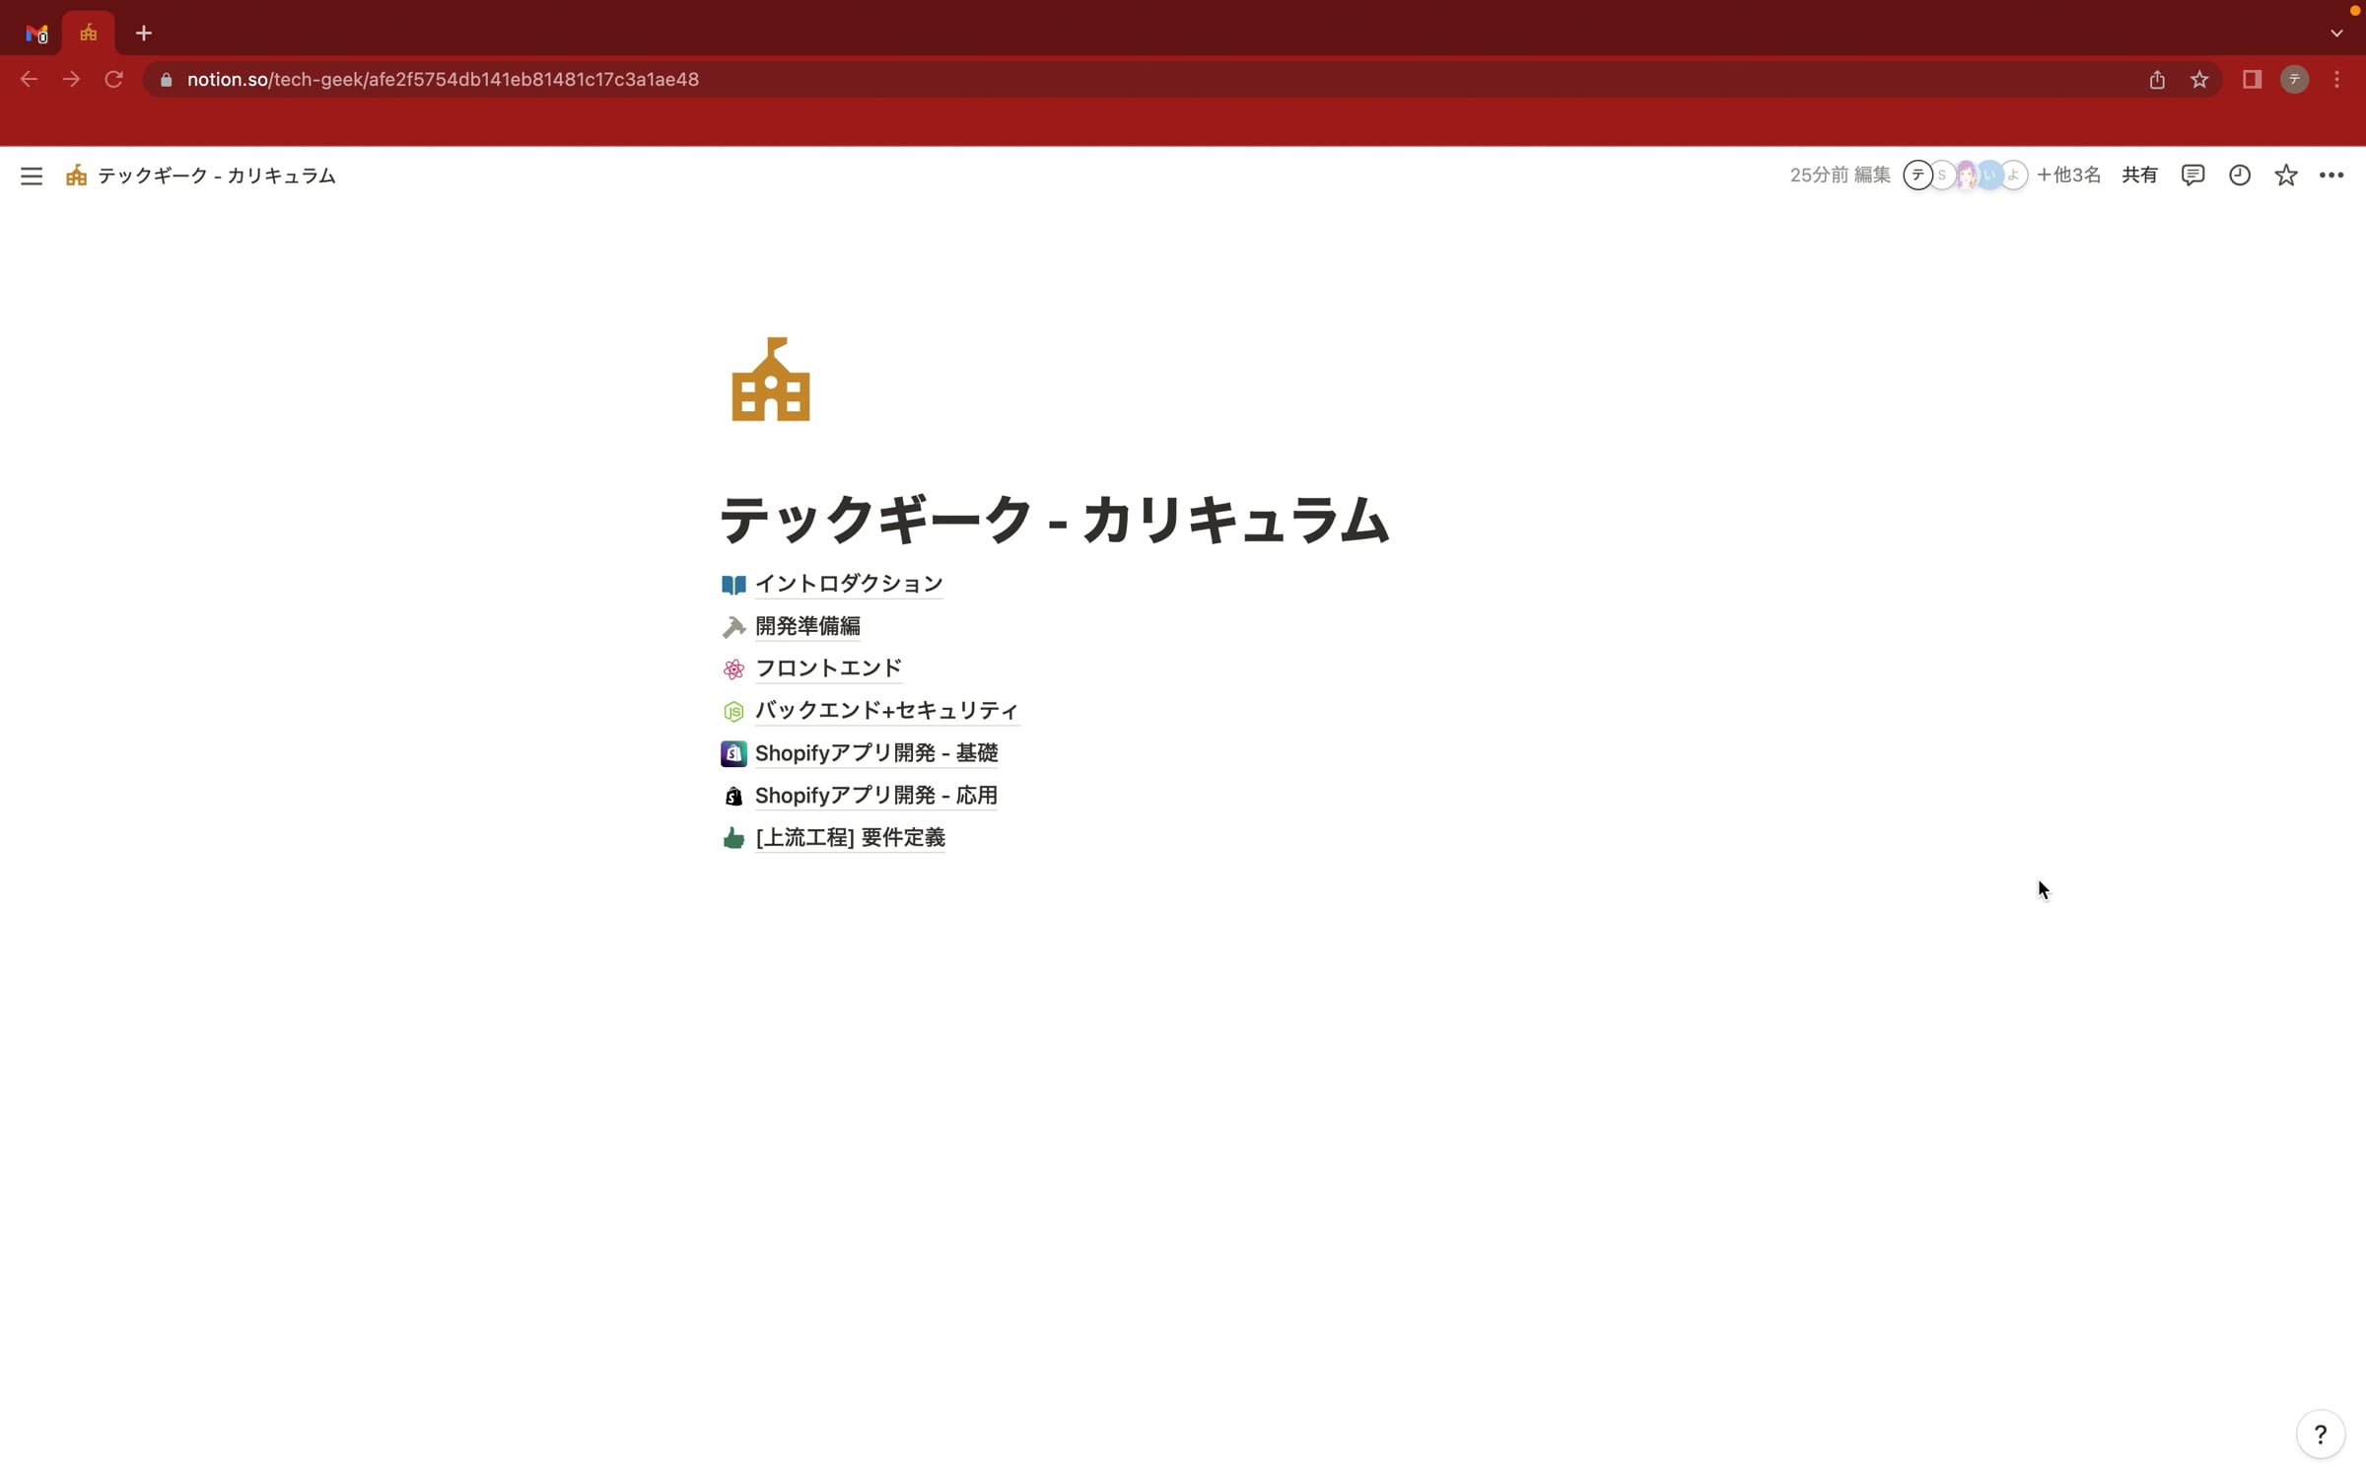The height and width of the screenshot is (1479, 2366).
Task: Click the school building page icon in breadcrumb
Action: point(76,176)
